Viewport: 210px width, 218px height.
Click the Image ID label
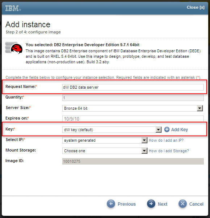click(14, 161)
